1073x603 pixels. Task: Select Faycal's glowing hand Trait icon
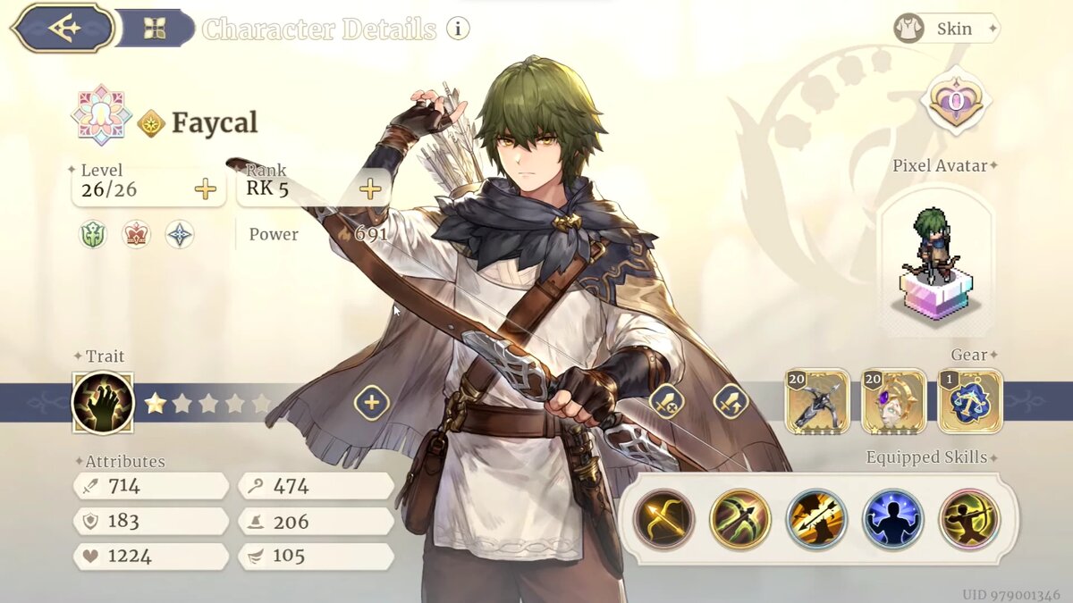[103, 403]
